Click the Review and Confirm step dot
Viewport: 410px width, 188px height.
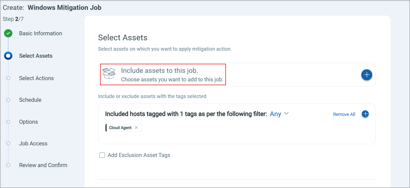pyautogui.click(x=8, y=165)
